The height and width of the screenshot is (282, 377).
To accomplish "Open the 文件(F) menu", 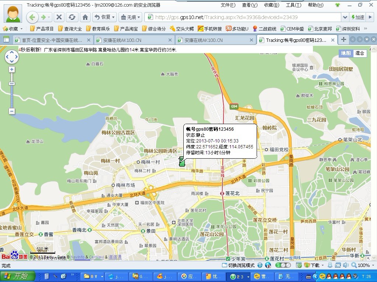I will pos(228,5).
